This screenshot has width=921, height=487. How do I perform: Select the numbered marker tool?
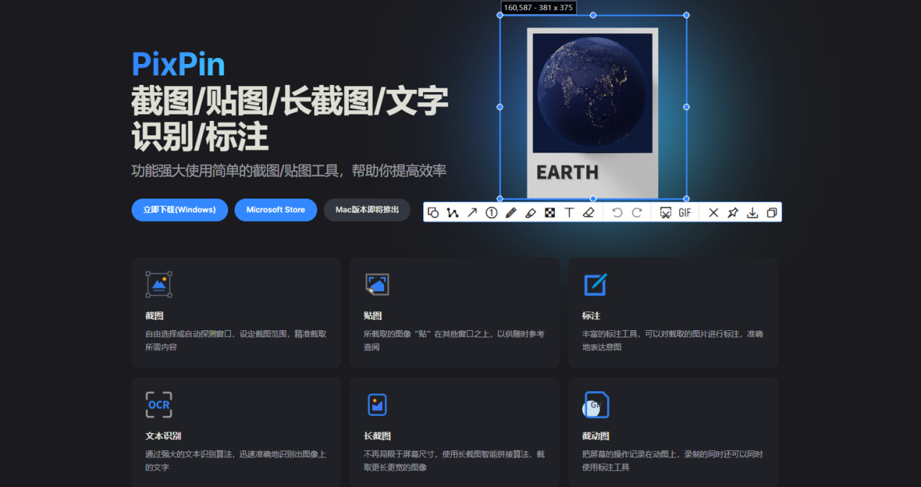click(x=491, y=212)
